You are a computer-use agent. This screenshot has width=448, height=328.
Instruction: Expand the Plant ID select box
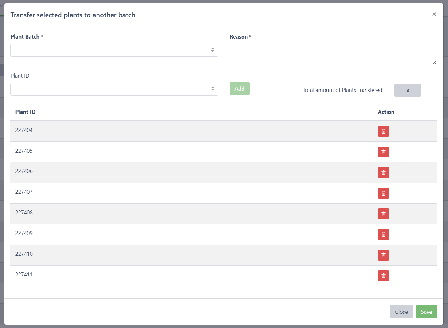(114, 89)
